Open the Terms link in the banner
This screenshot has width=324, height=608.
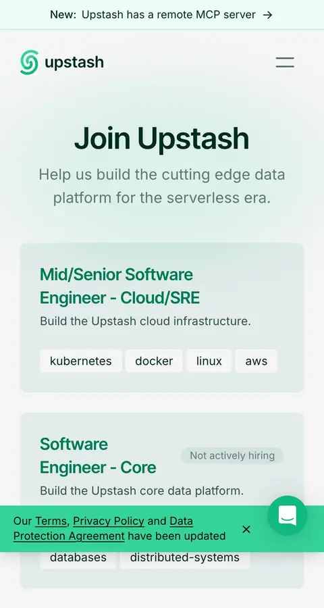click(x=51, y=521)
